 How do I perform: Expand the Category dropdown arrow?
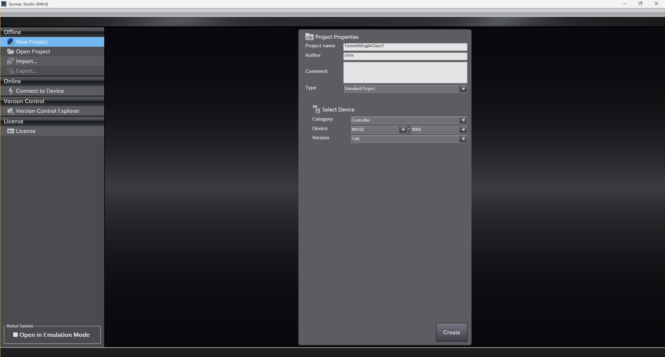point(463,120)
